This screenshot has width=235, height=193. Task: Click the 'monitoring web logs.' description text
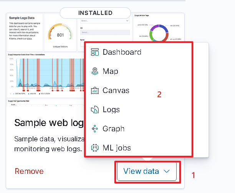[48, 149]
